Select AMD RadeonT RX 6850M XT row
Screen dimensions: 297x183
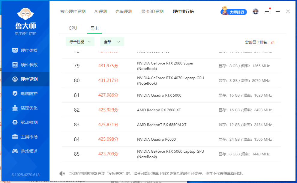(171, 125)
